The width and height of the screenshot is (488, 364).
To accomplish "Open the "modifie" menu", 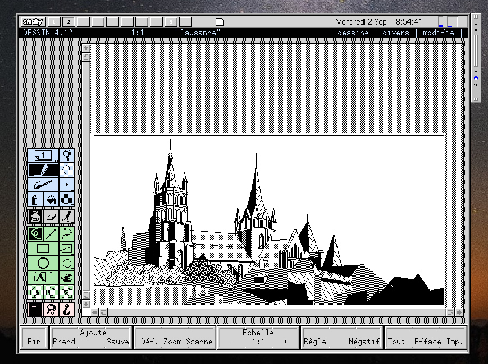I will [x=439, y=33].
